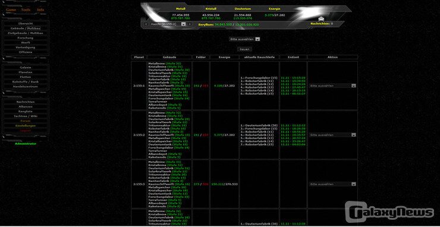Image resolution: width=440 pixels, height=227 pixels.
Task: Click the Gebäude column header
Action: coord(169,57)
